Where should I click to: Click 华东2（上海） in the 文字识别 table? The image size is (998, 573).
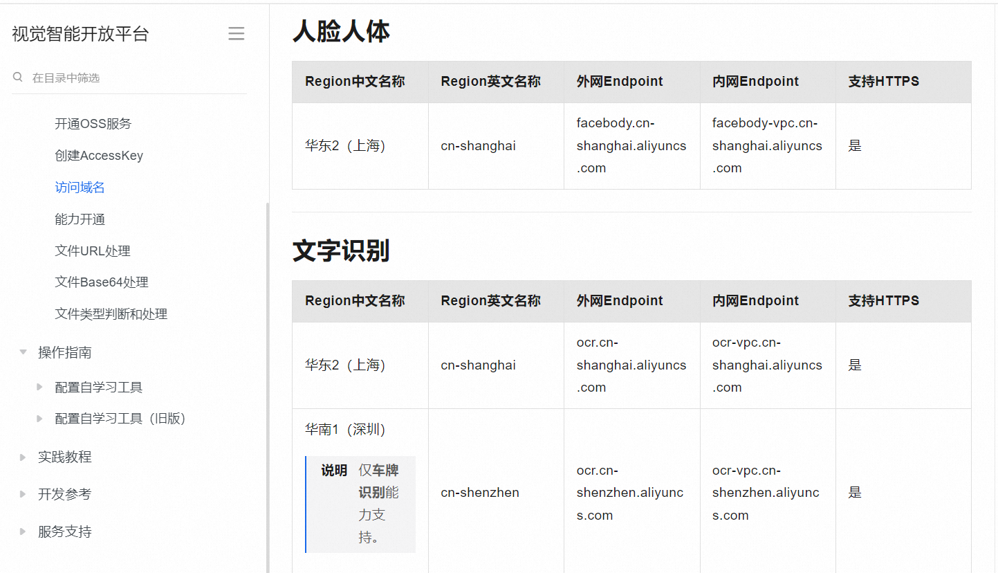pos(345,365)
